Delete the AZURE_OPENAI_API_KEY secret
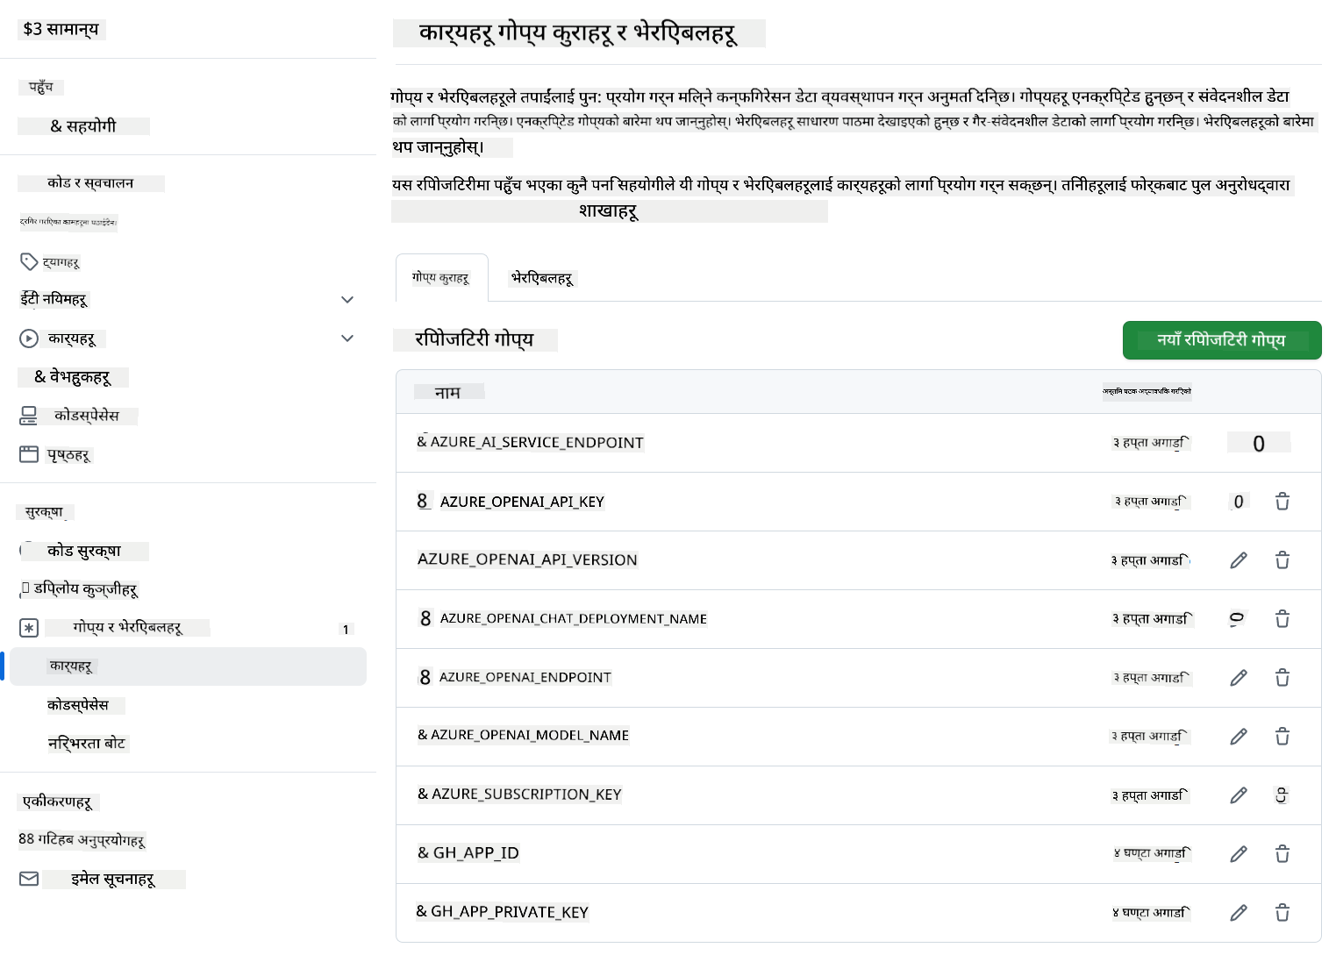This screenshot has height=962, width=1336. (x=1282, y=502)
